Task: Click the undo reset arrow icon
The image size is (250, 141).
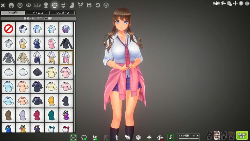Action: pyautogui.click(x=98, y=5)
